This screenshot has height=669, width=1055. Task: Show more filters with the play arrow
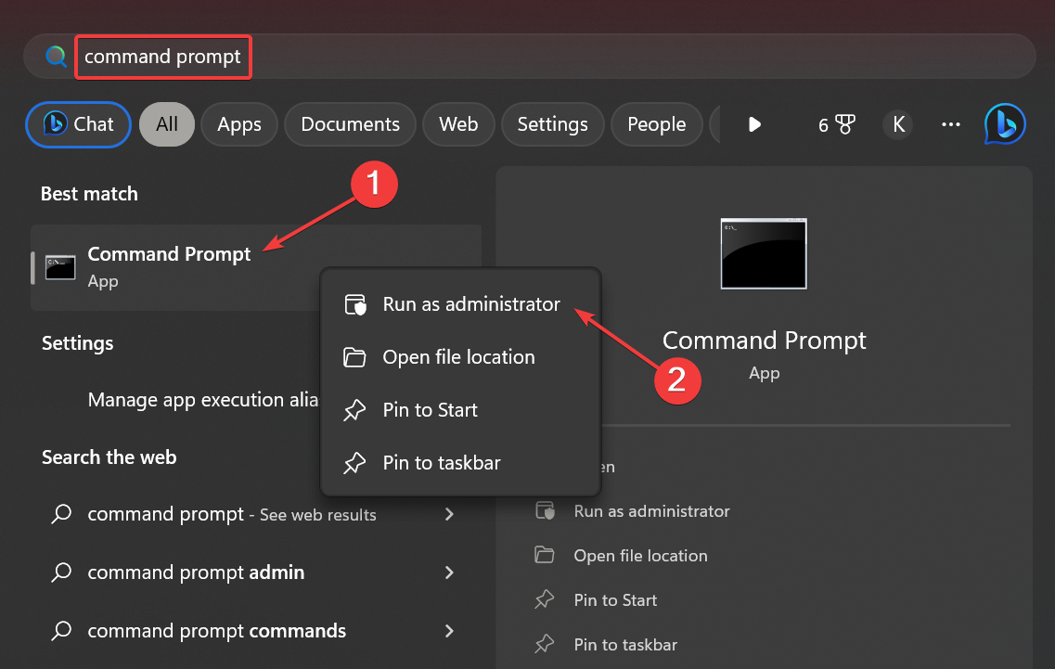(754, 124)
